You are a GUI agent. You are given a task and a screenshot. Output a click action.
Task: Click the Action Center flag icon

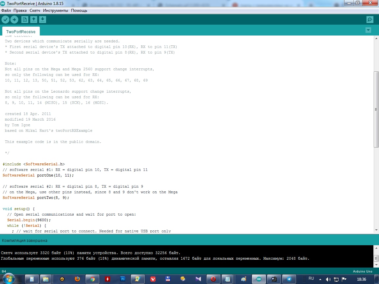point(344,279)
